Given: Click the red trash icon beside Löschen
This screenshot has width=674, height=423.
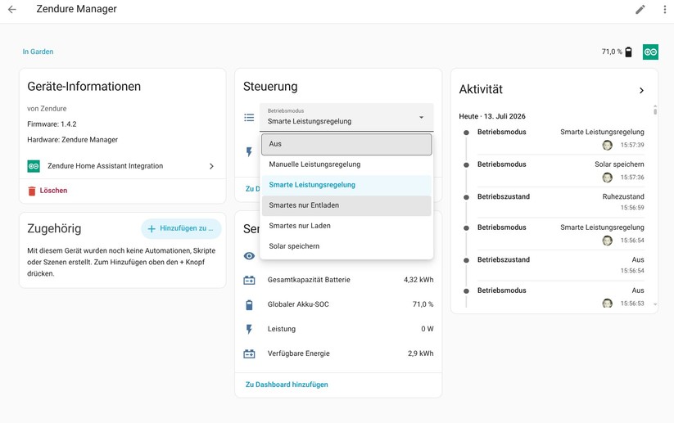Looking at the screenshot, I should (31, 191).
